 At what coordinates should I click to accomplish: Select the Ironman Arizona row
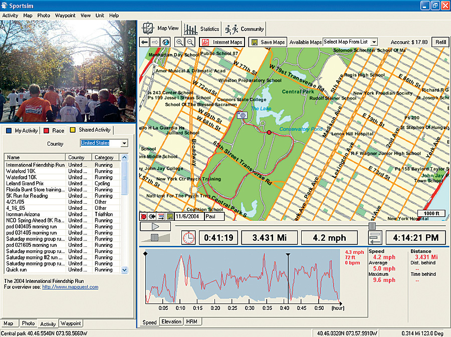[63, 214]
